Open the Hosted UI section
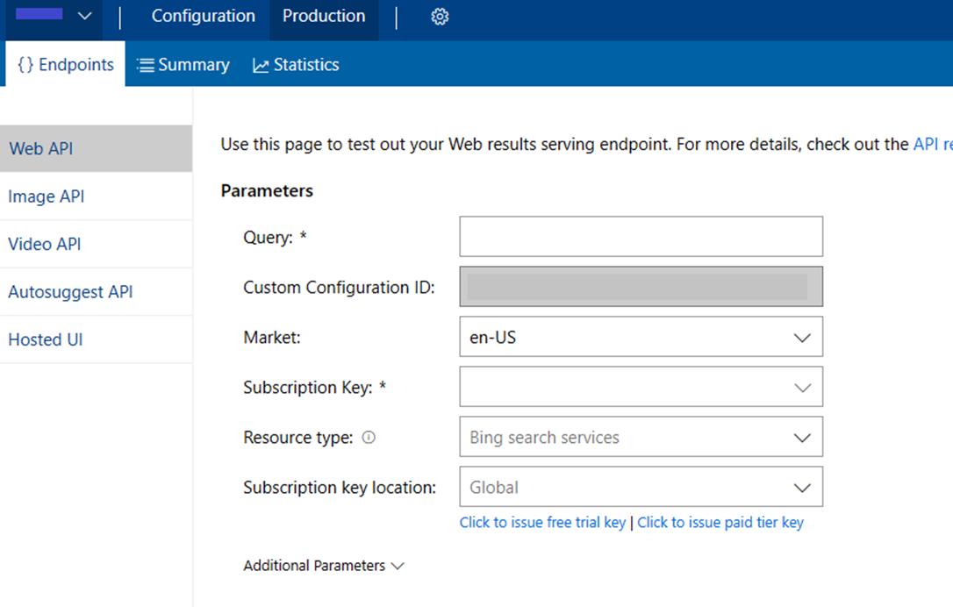 click(45, 339)
